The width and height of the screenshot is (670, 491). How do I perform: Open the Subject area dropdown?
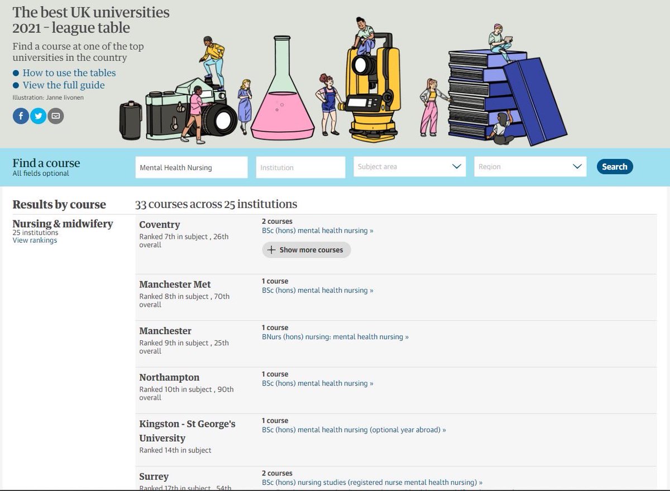click(x=409, y=166)
